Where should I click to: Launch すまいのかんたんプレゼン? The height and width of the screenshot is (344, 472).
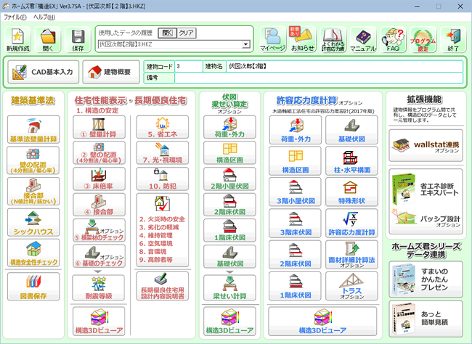(426, 279)
